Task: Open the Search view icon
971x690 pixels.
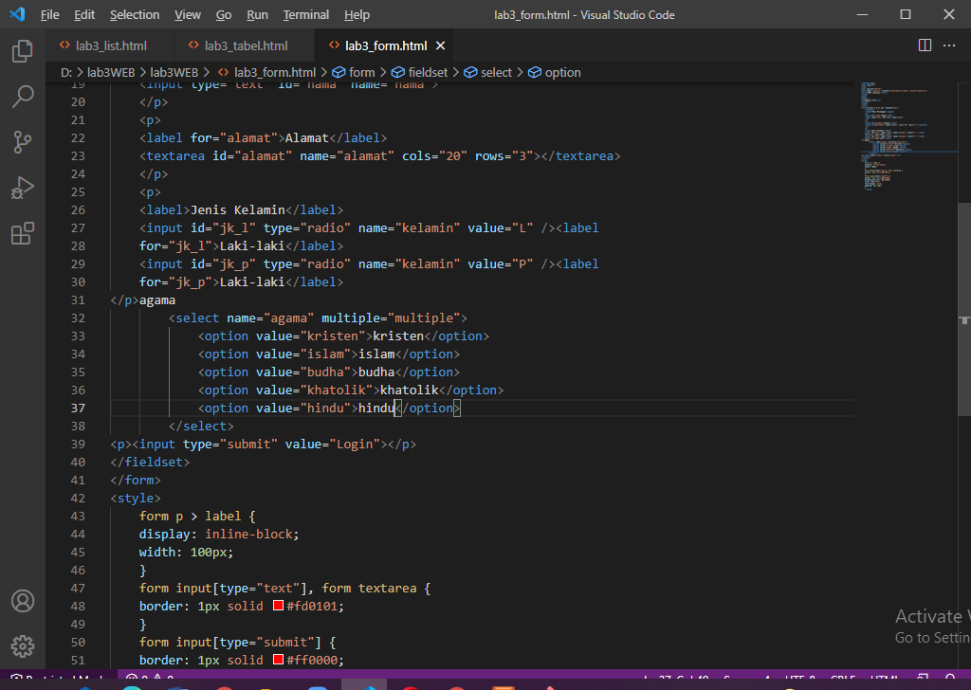Action: 23,97
